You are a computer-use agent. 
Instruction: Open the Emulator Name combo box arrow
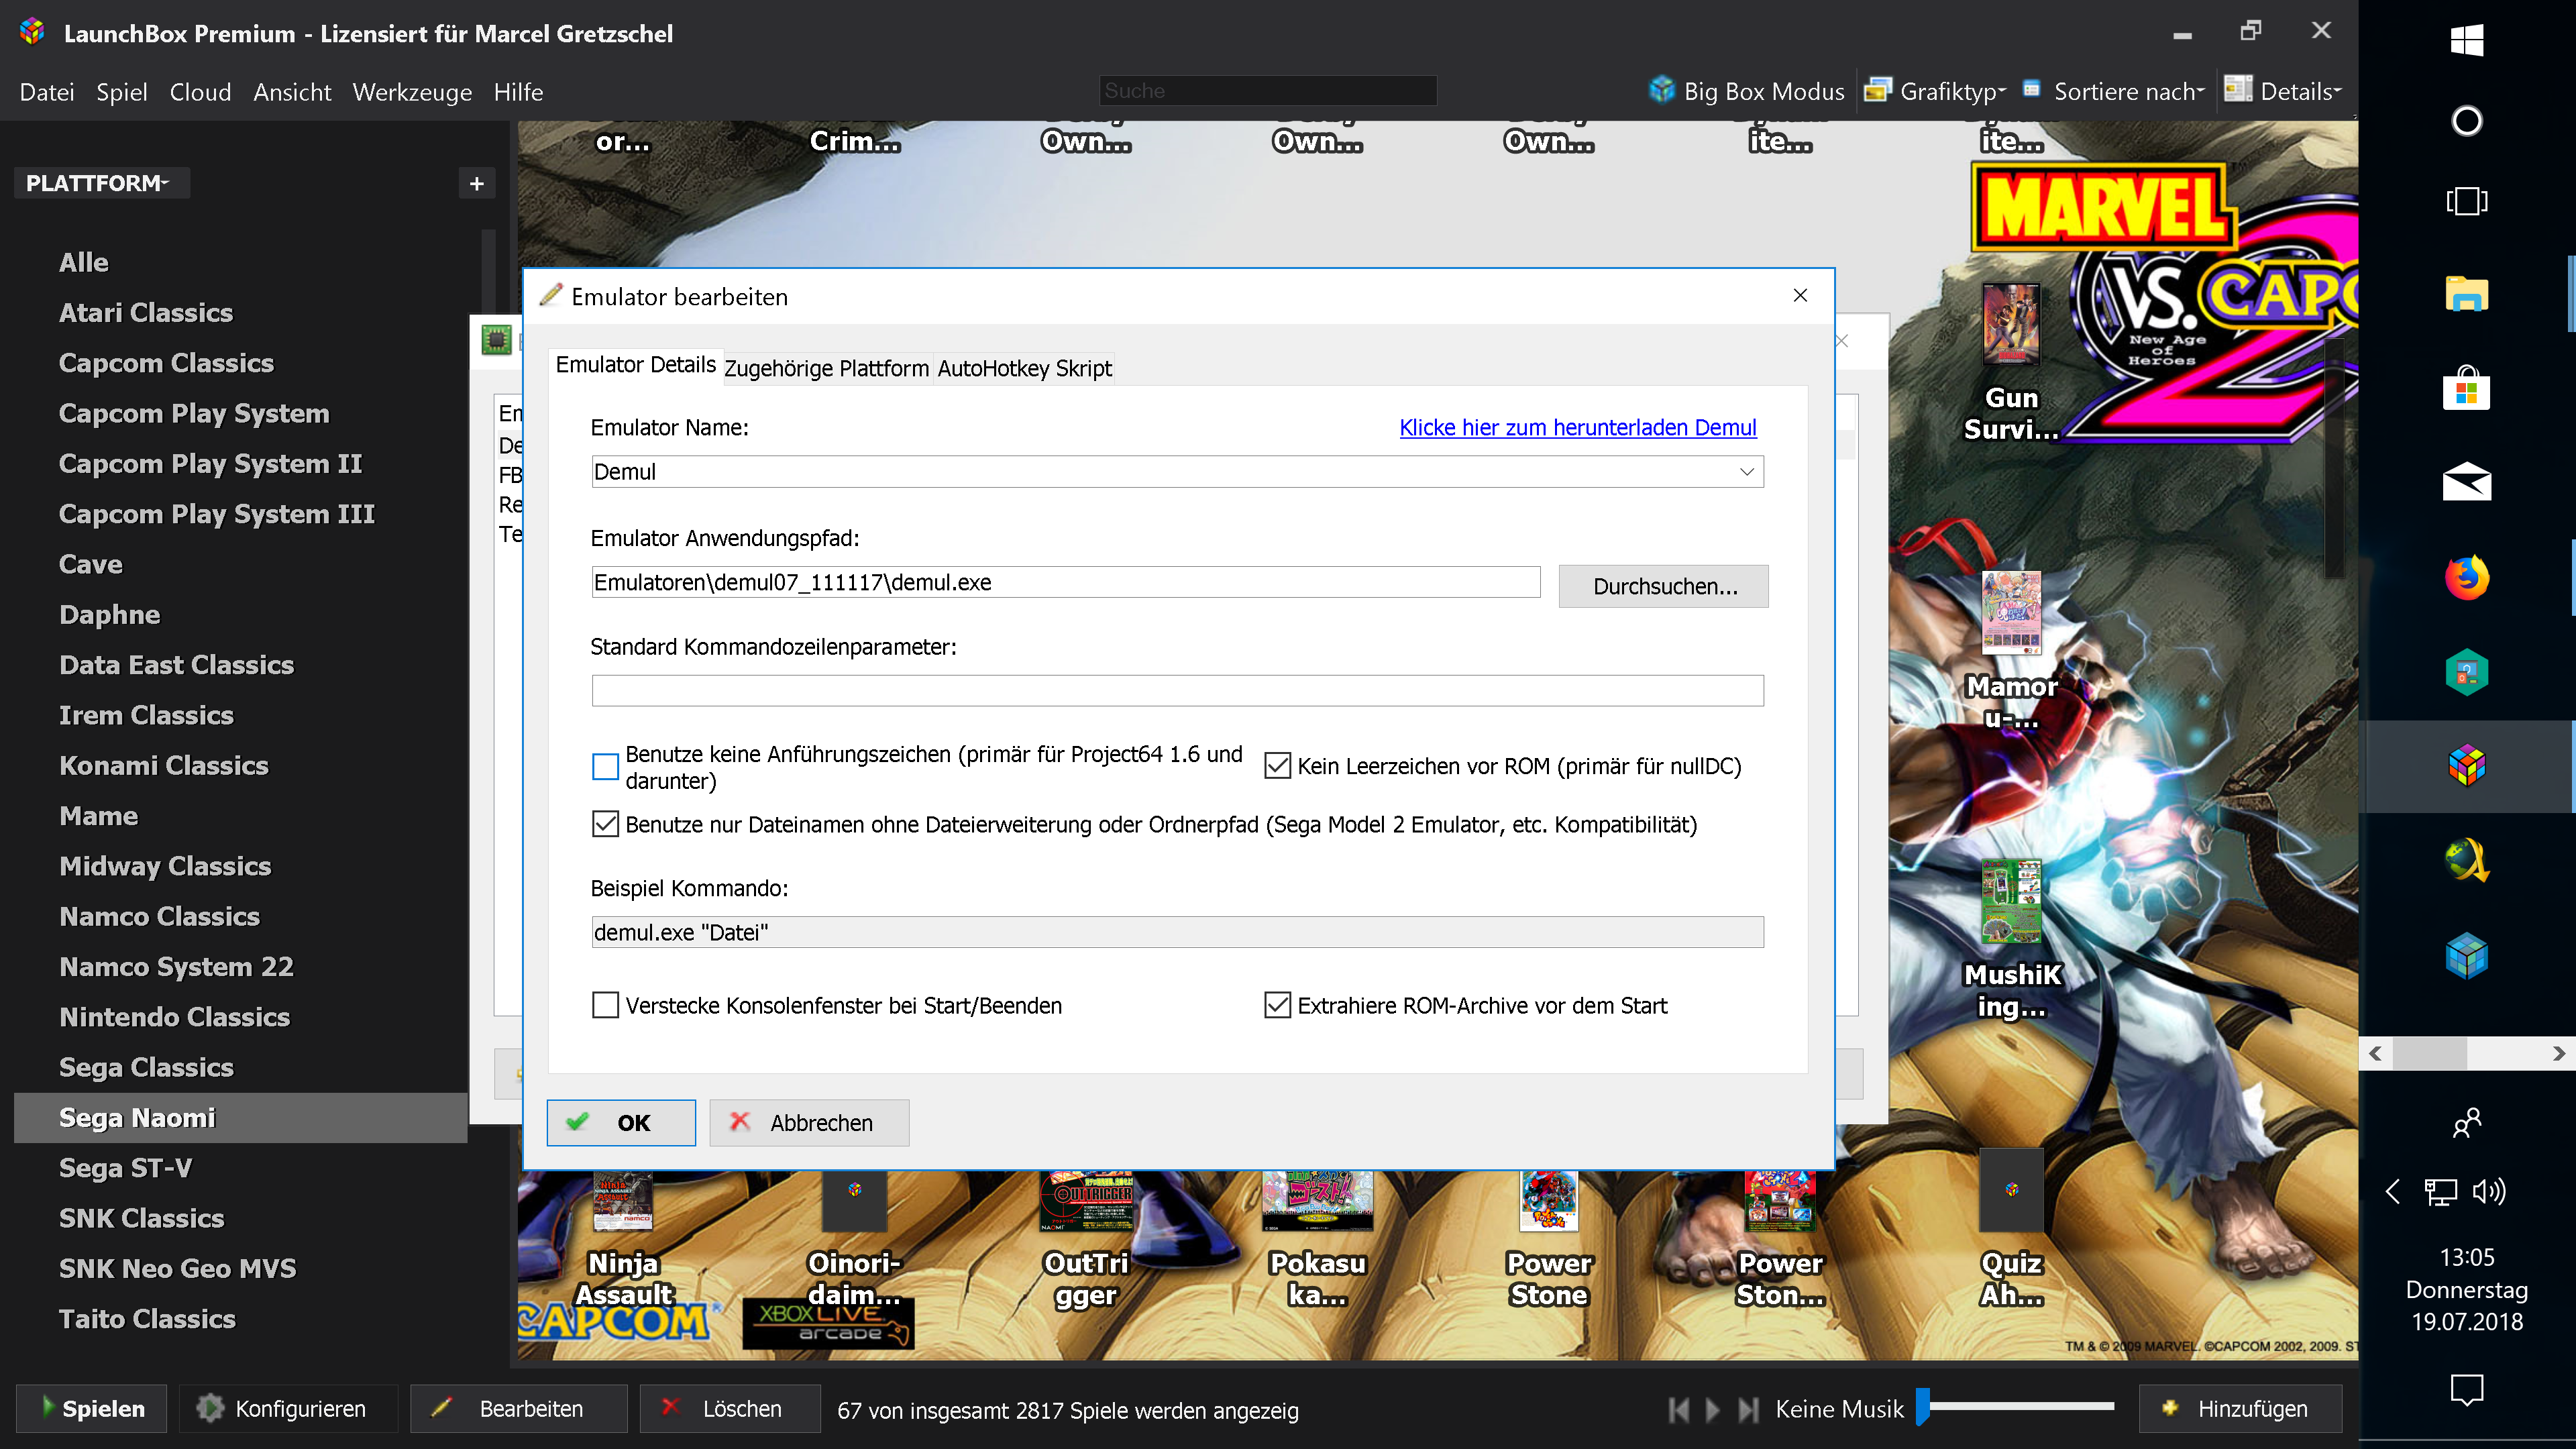click(x=1746, y=472)
